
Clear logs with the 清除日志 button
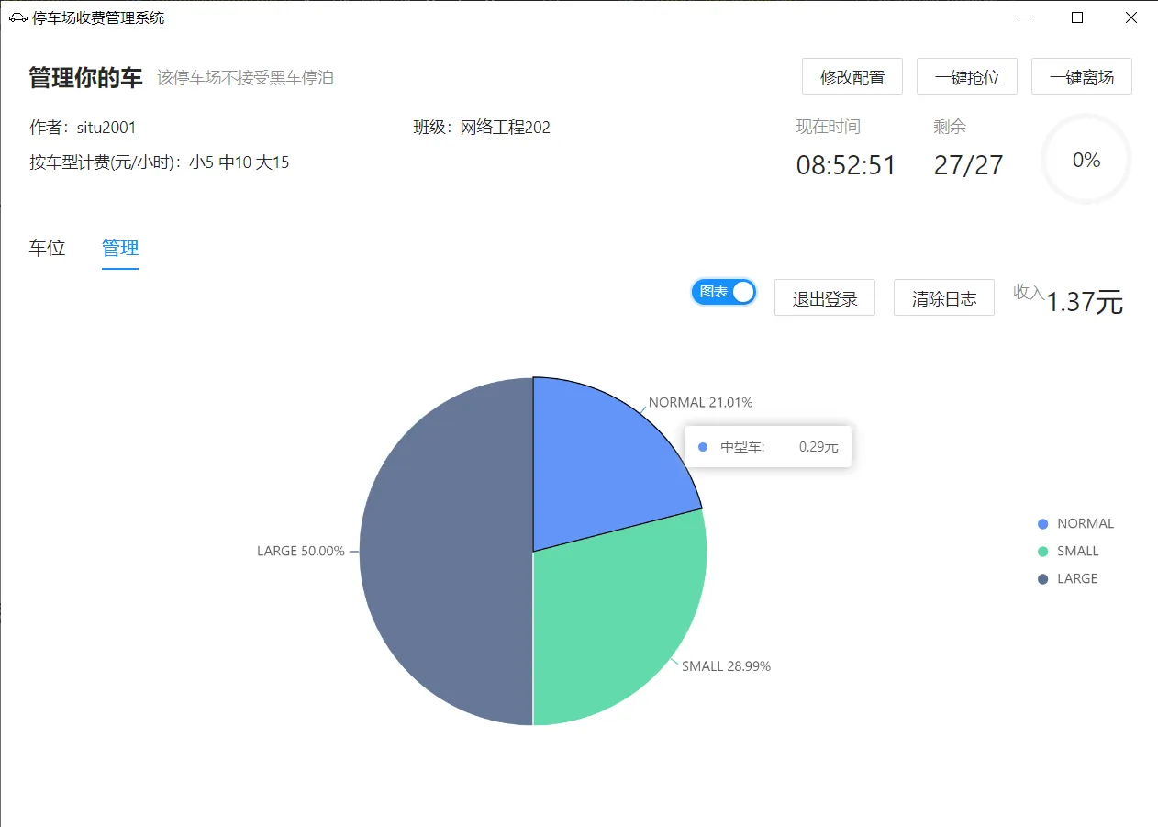[x=943, y=297]
